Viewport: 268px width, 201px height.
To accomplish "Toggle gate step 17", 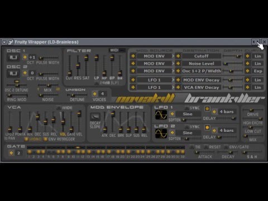I will coord(109,152).
